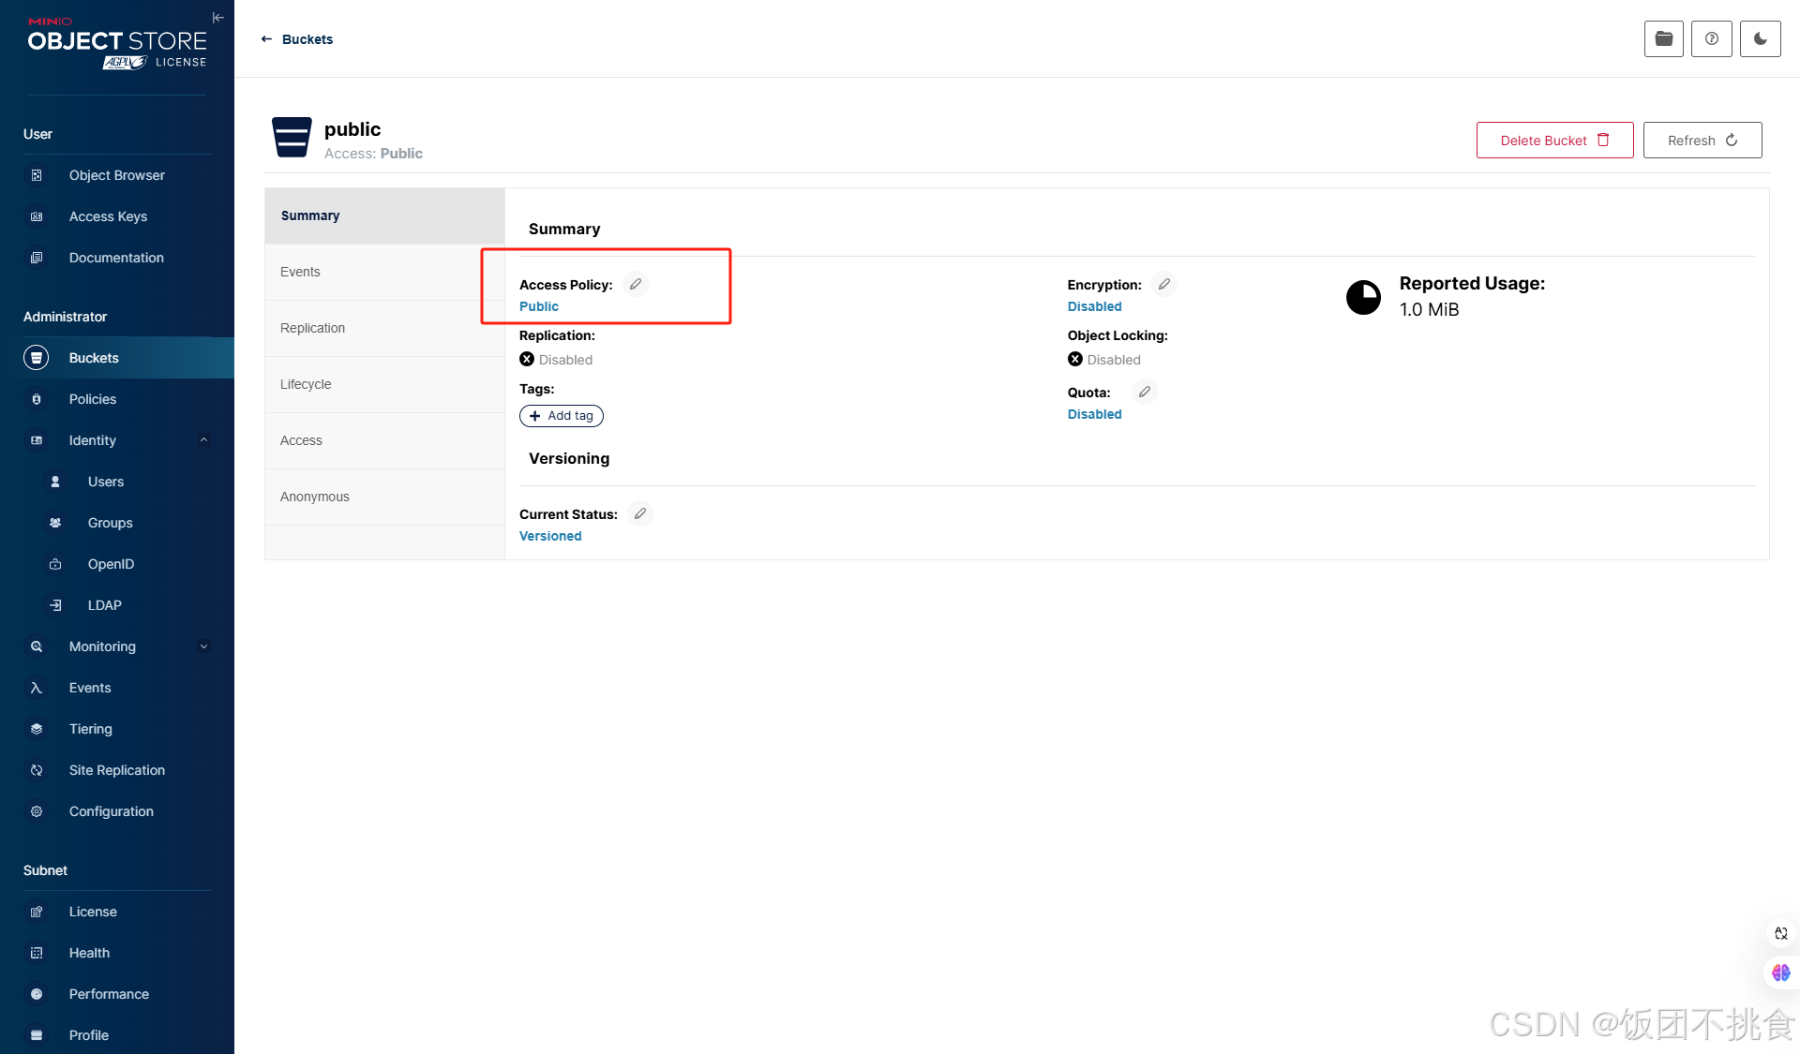
Task: Collapse sidebar using top arrow icon
Action: [217, 18]
